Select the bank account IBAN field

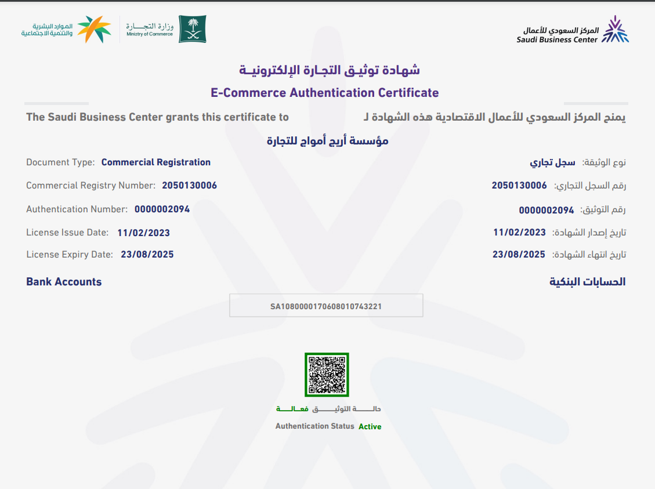click(326, 306)
